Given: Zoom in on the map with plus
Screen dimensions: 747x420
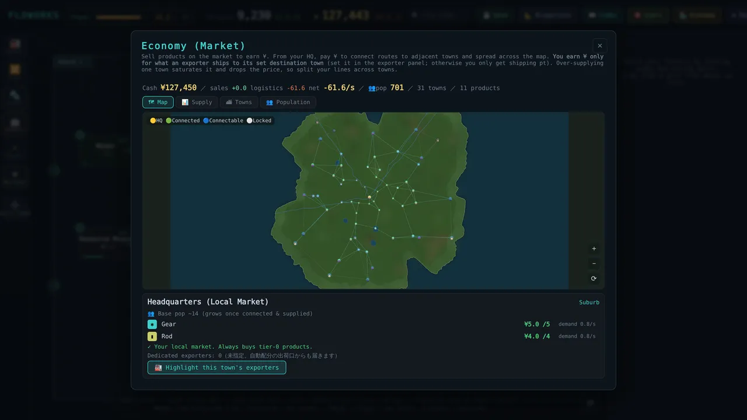Looking at the screenshot, I should [x=594, y=249].
